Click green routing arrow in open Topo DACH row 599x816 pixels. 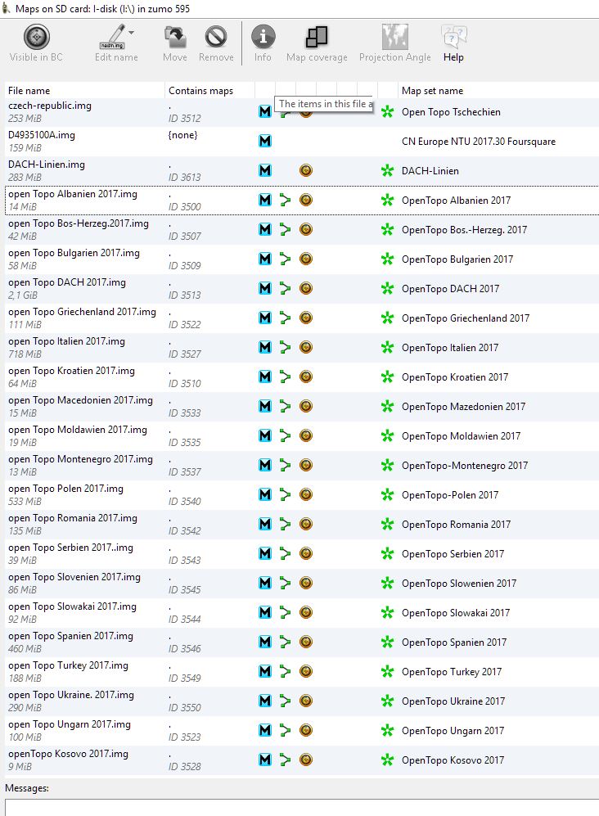pyautogui.click(x=285, y=289)
